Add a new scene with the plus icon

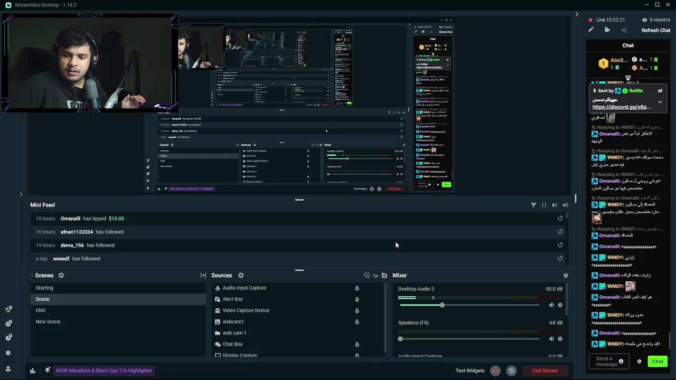[x=61, y=275]
